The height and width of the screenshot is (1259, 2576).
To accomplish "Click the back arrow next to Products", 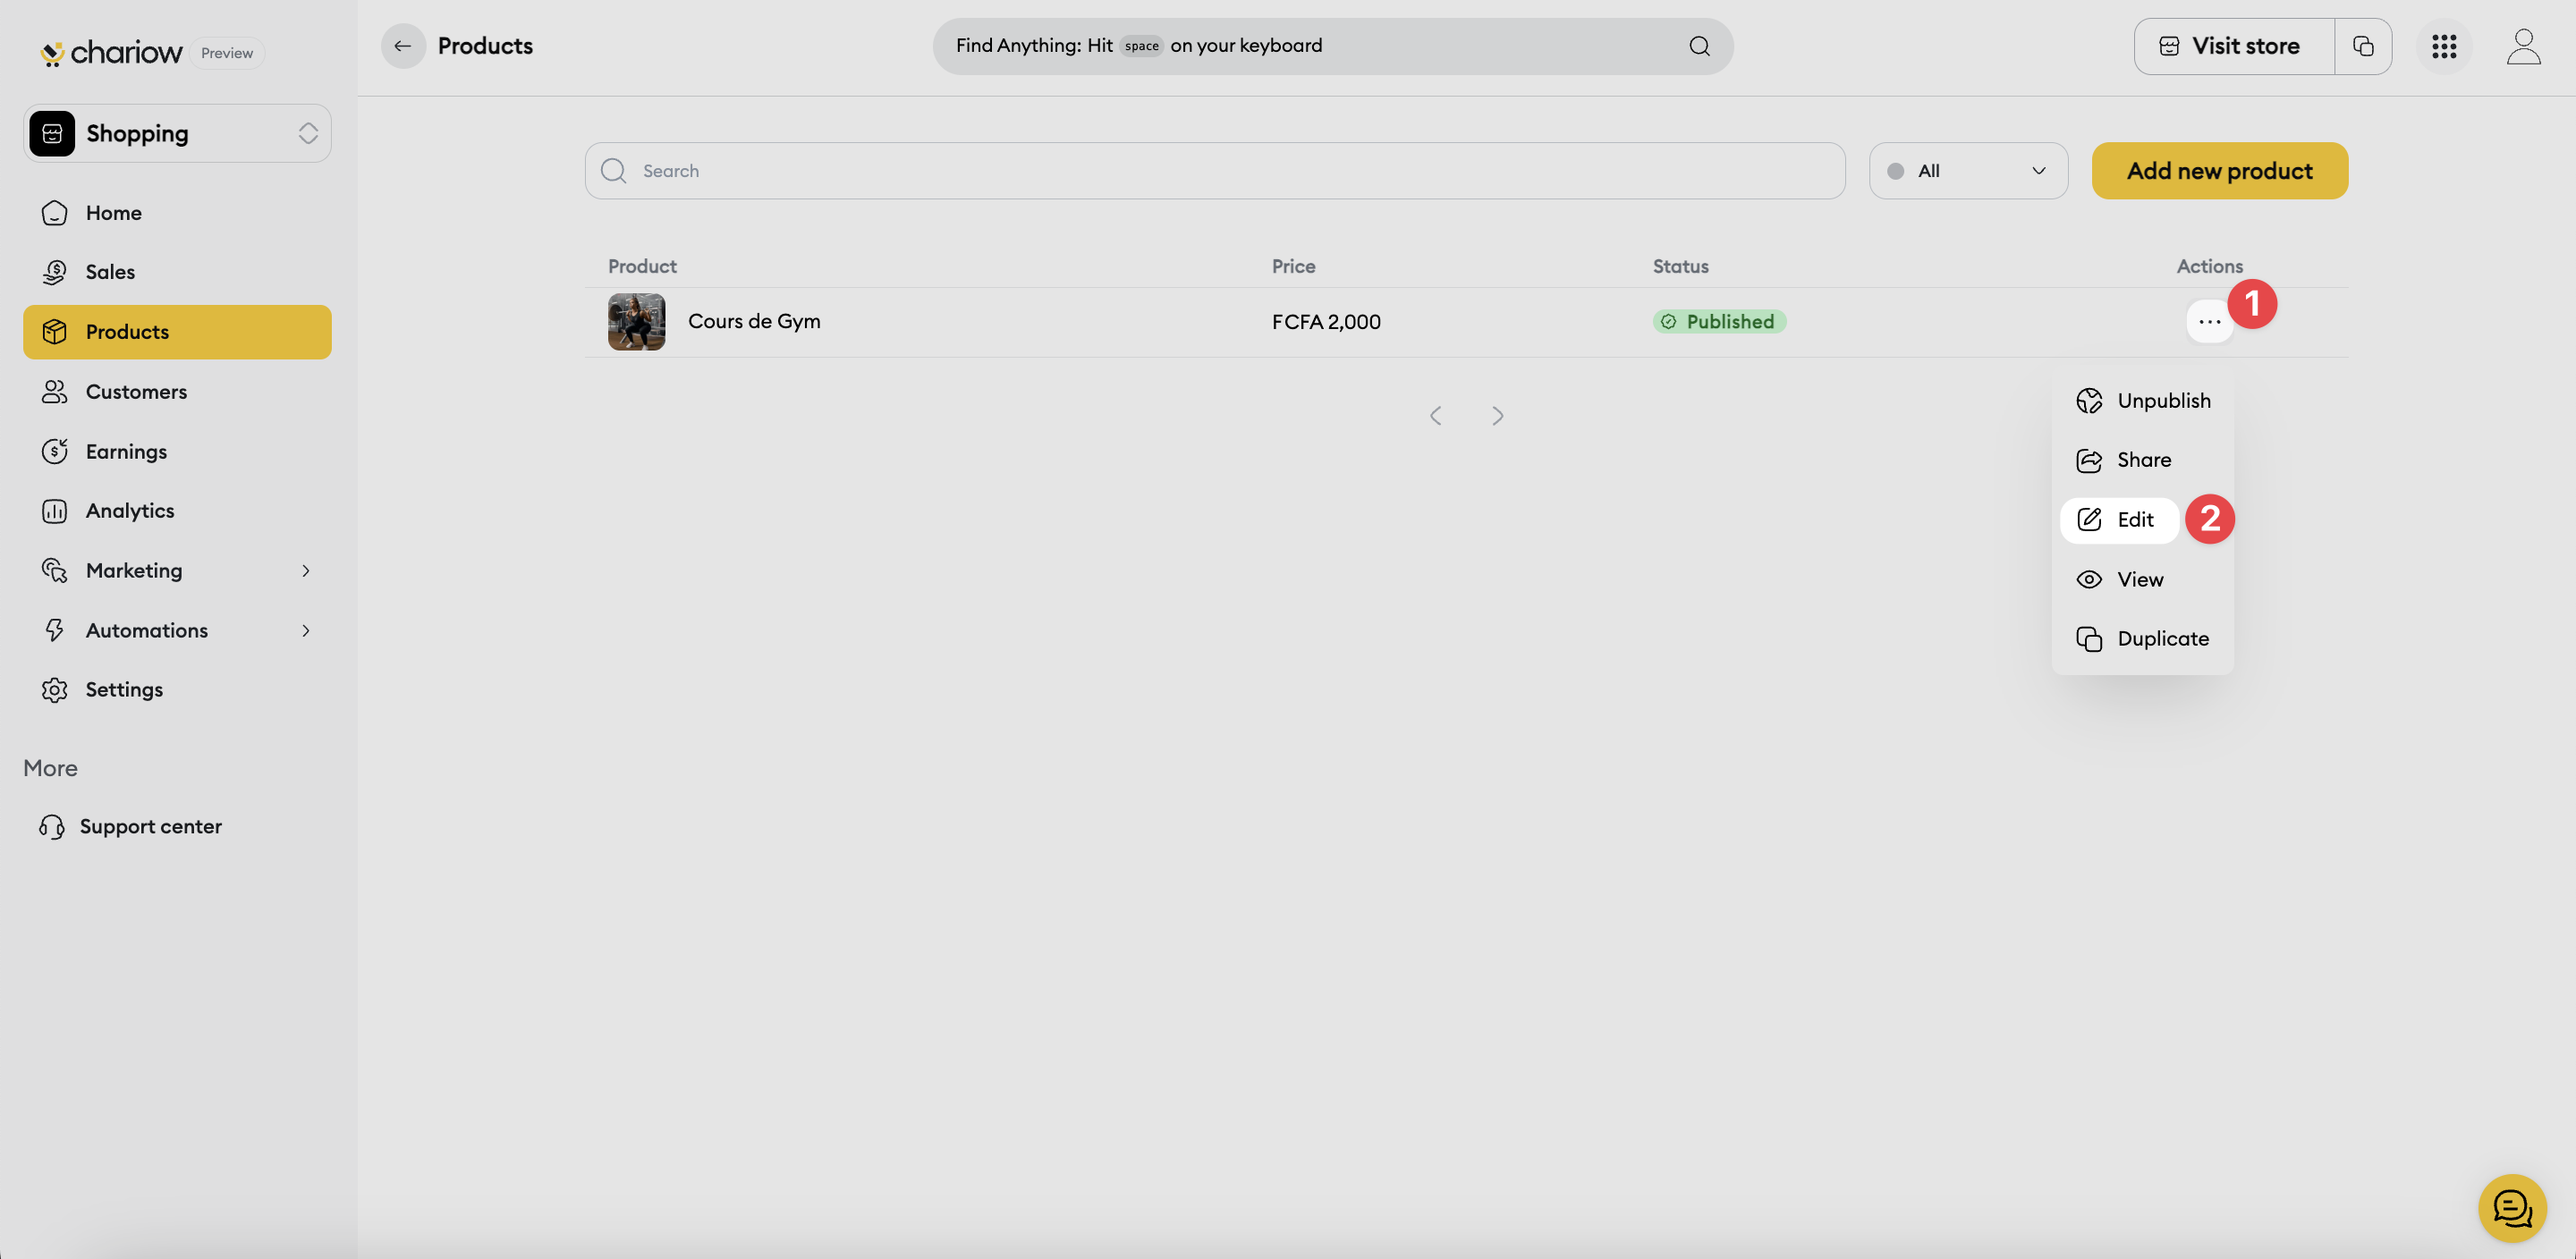I will pyautogui.click(x=403, y=46).
